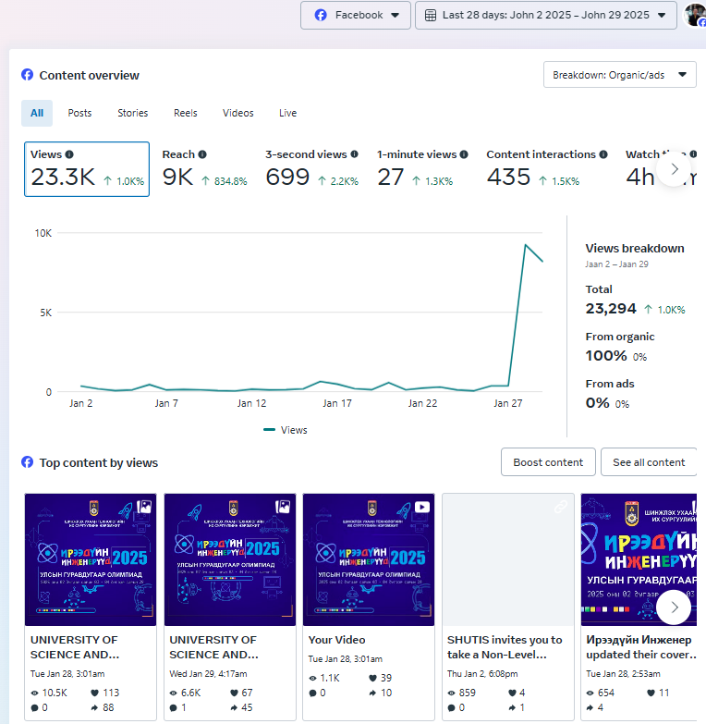Viewport: 706px width, 724px height.
Task: Open the Your Video thumbnail
Action: (x=369, y=559)
